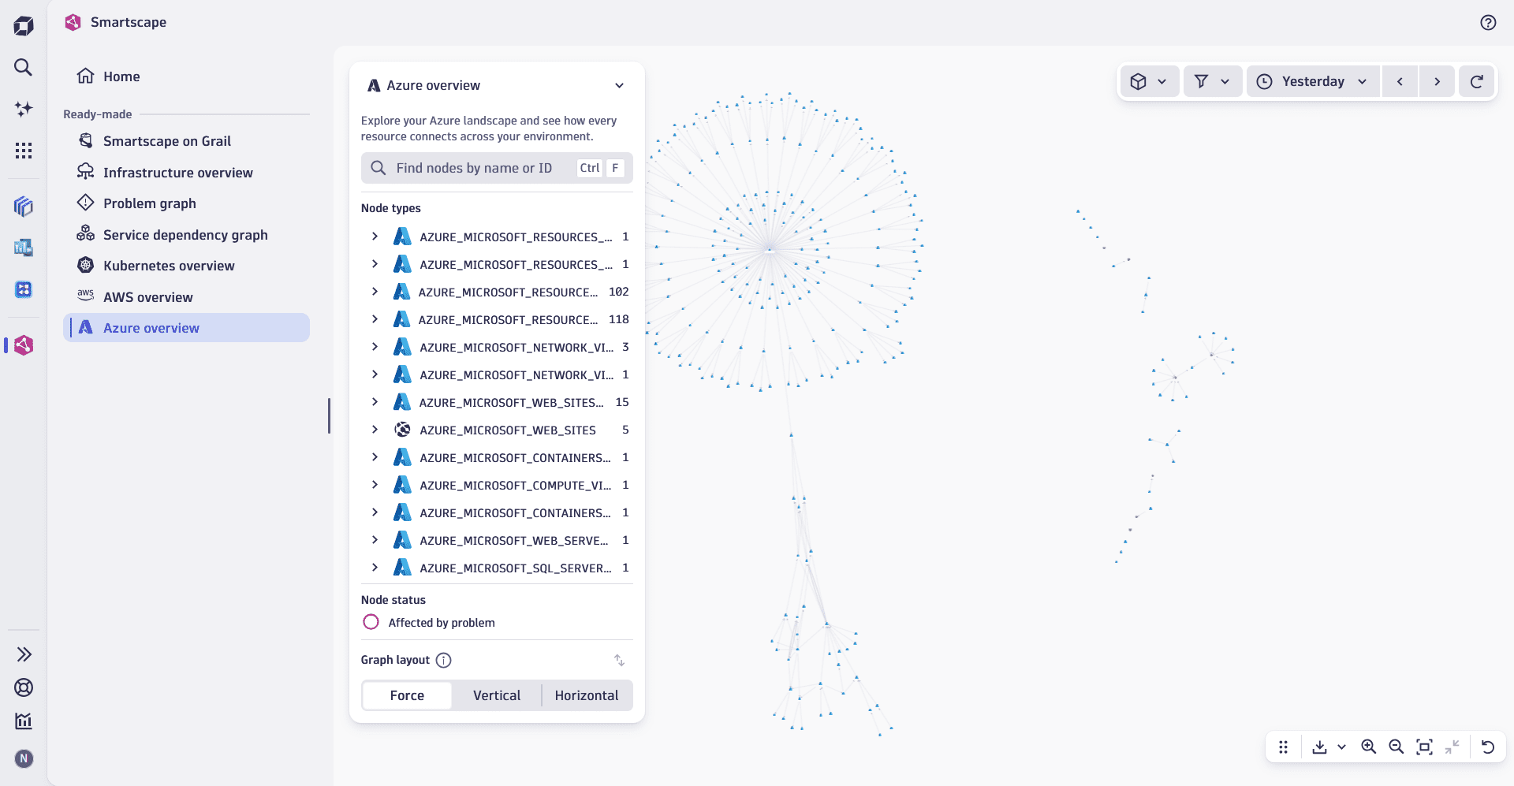1514x786 pixels.
Task: Click the graph layout info icon
Action: (x=444, y=660)
